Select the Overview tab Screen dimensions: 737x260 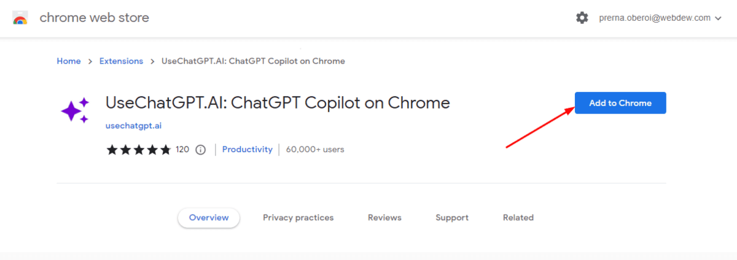(x=209, y=218)
